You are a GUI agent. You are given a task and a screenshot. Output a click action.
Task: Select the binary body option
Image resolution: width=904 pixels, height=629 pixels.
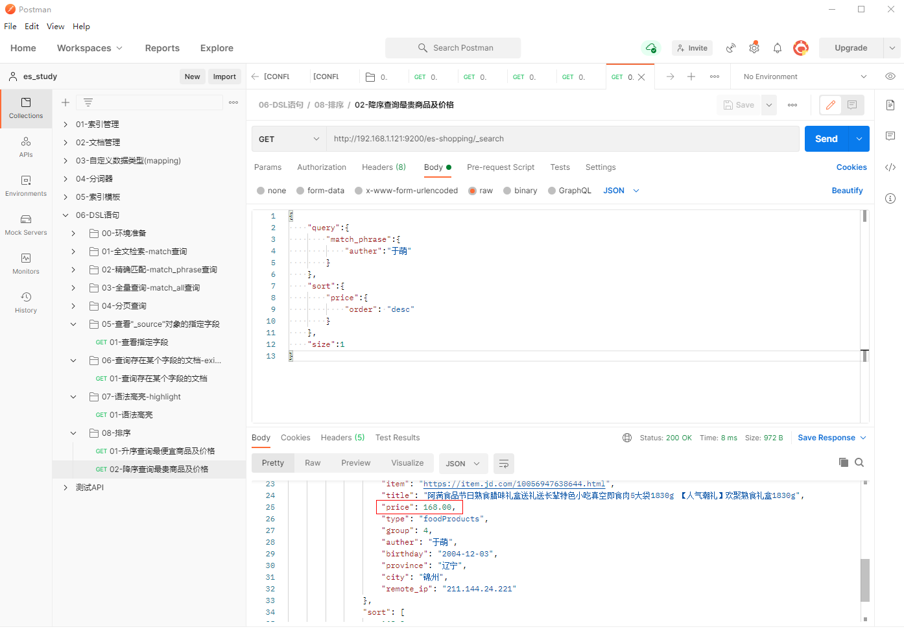(x=507, y=191)
